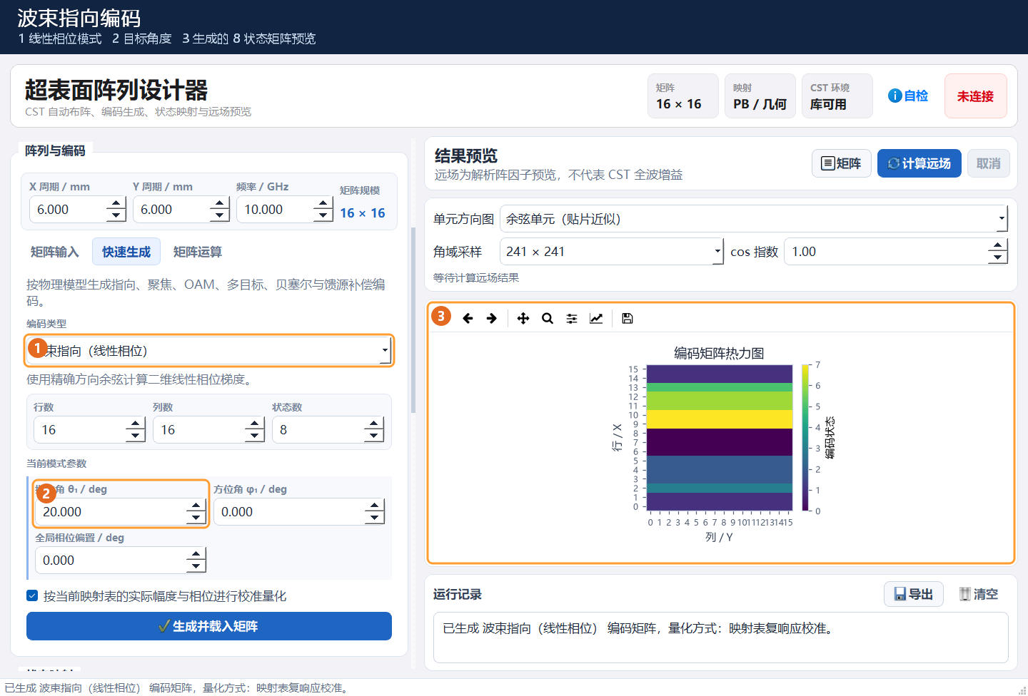Decrease the 列数 value

pos(255,436)
